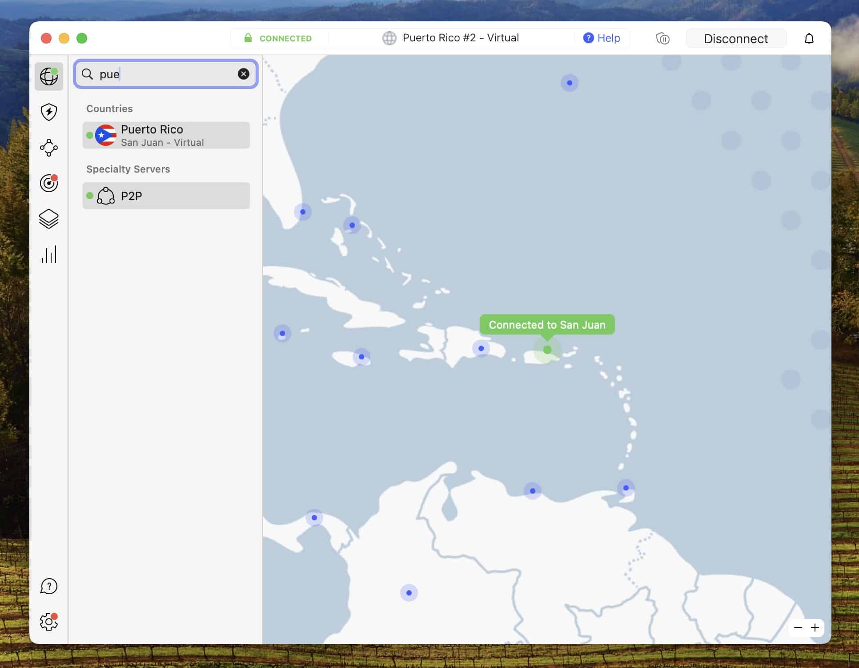The height and width of the screenshot is (668, 859).
Task: Clear the search field text
Action: (243, 74)
